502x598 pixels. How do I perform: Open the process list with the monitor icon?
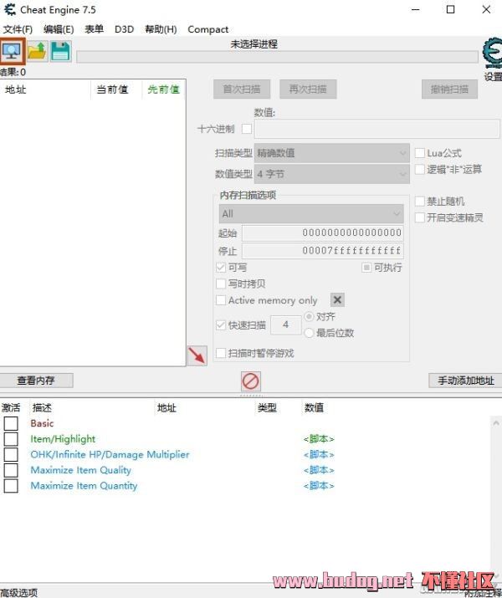point(13,51)
